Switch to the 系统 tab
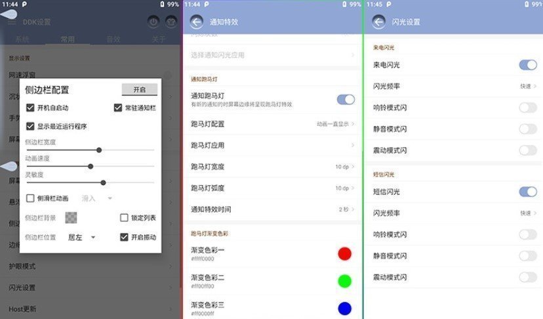Screen dimensions: 543x319 click(22, 39)
